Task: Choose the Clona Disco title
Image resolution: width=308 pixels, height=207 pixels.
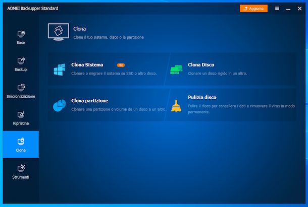Action: [201, 65]
